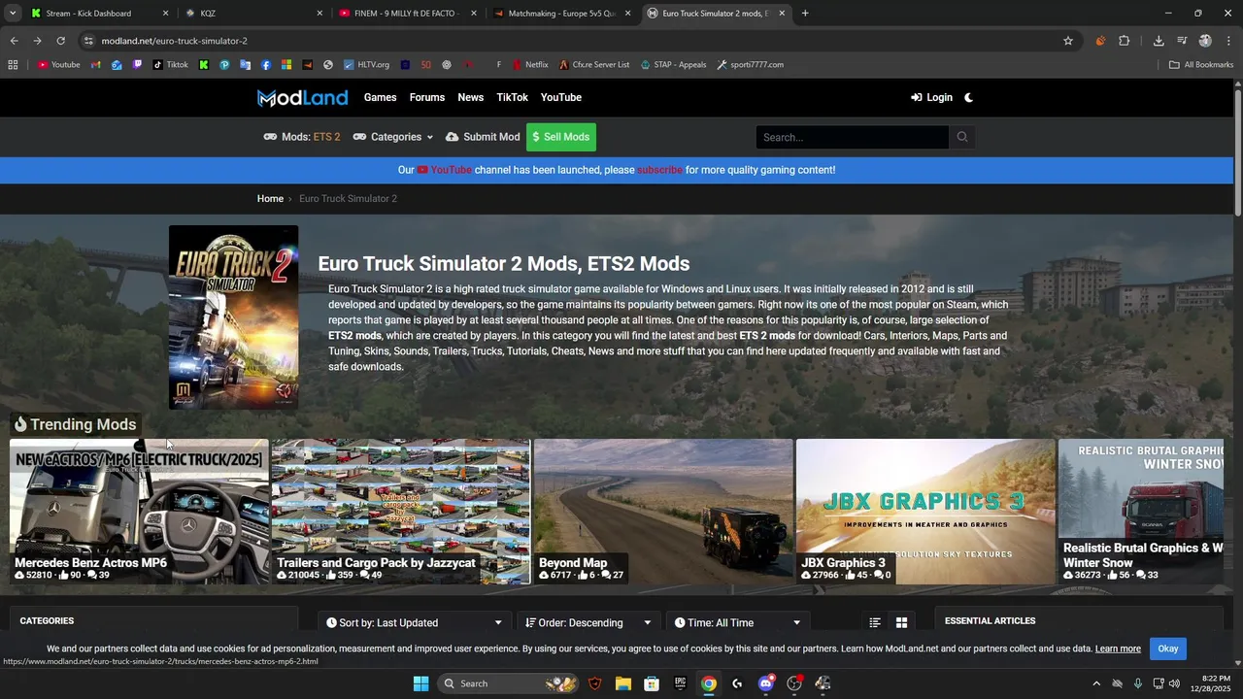
Task: Open Gmail bookmark icon
Action: [x=95, y=65]
